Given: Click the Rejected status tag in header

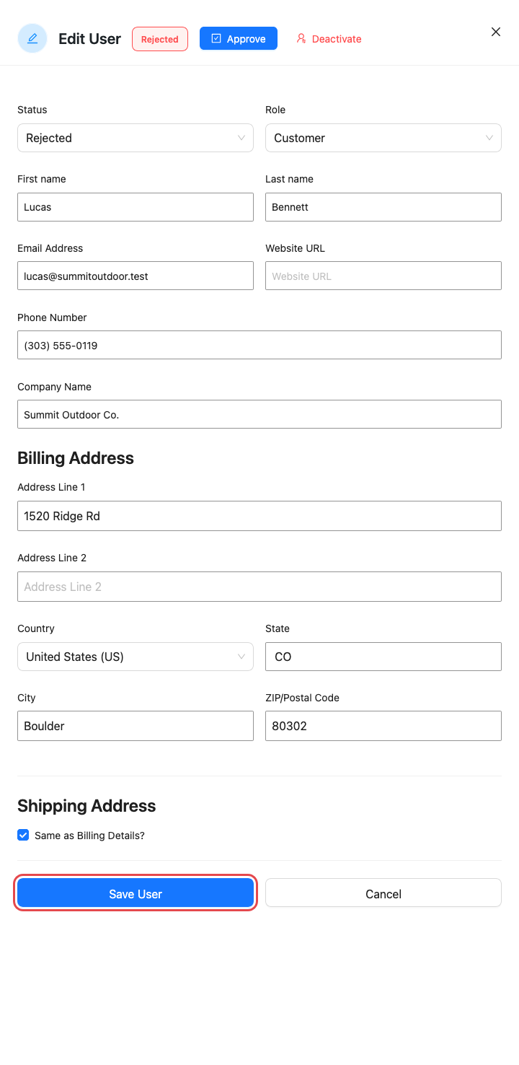Looking at the screenshot, I should 160,39.
